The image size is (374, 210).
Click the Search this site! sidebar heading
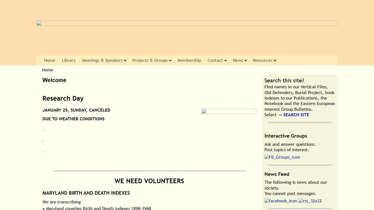tap(284, 80)
